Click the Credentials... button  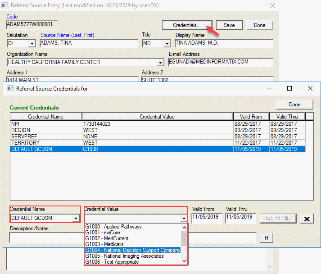186,25
